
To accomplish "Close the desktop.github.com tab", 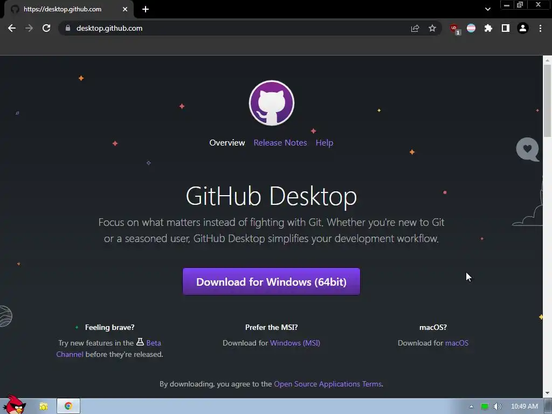I will pos(125,9).
